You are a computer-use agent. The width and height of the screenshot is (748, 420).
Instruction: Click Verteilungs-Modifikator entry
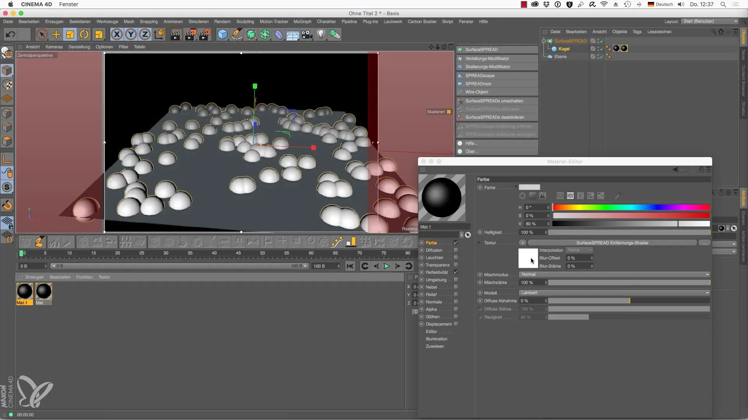tap(497, 58)
